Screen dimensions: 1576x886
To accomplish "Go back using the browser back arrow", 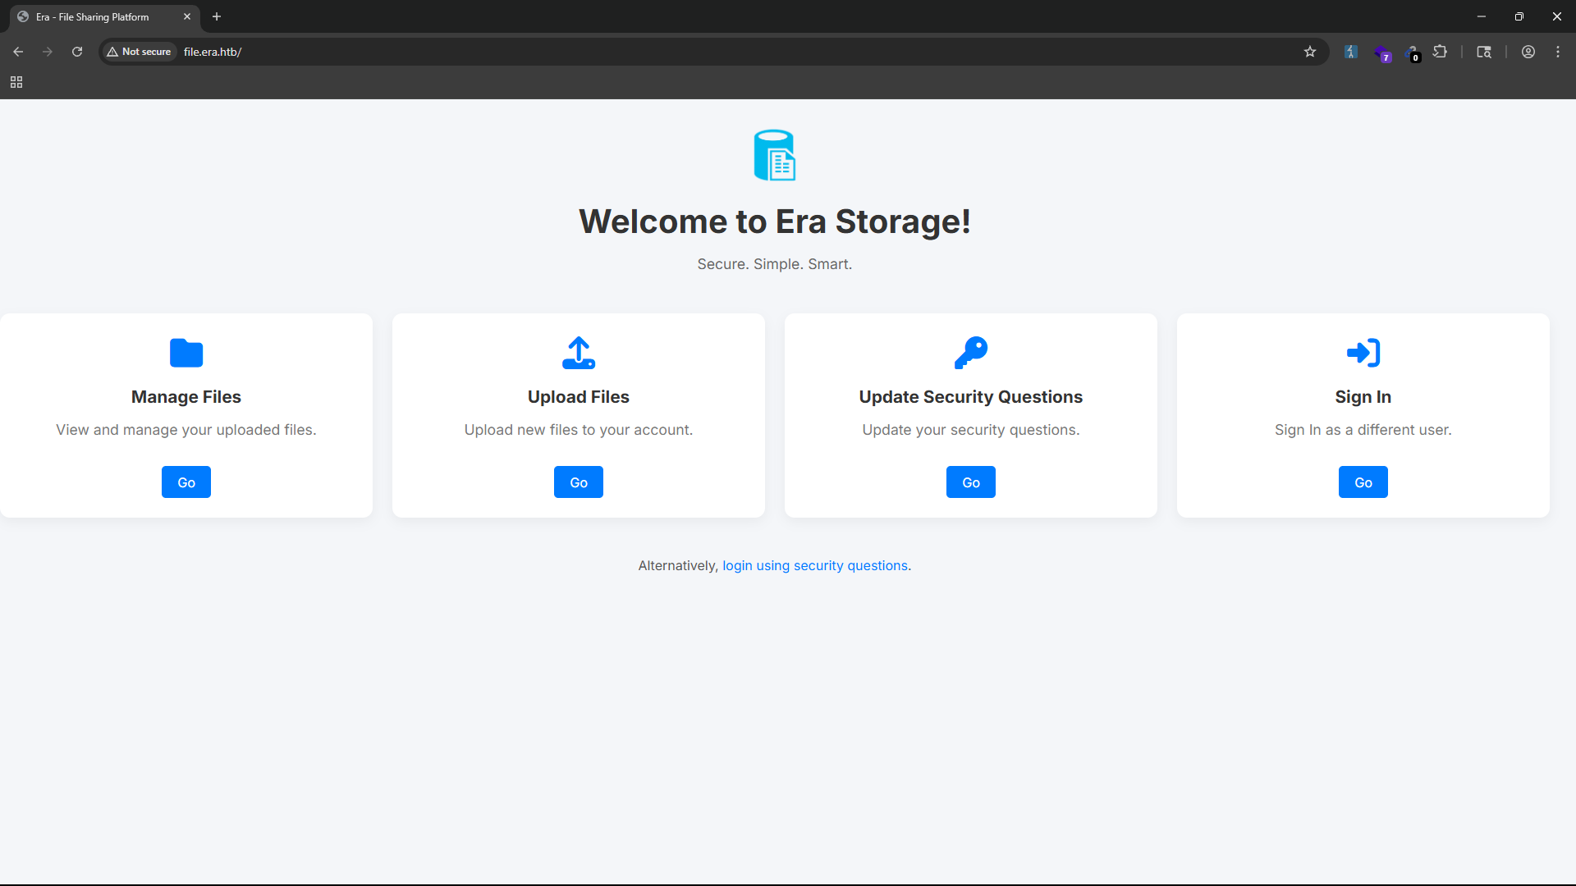I will (18, 52).
